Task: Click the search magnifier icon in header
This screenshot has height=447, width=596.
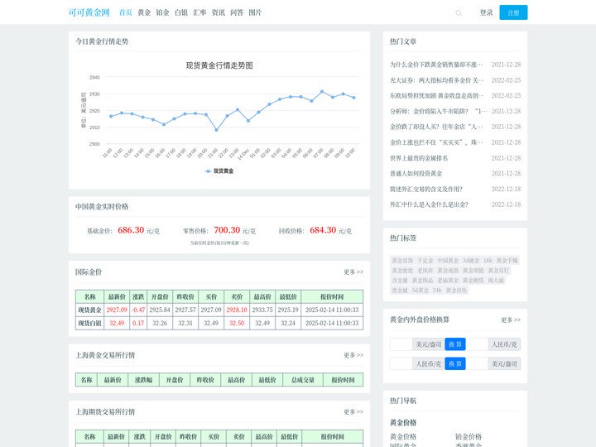Action: pos(459,13)
